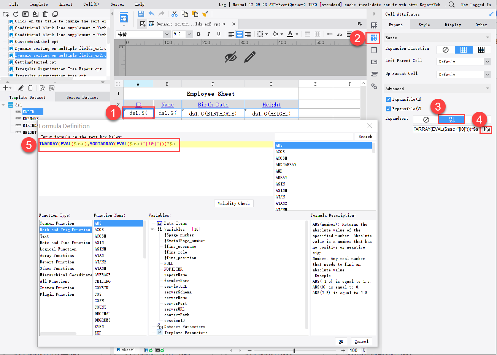Screen dimensions: 497x355
Task: Open the font name dropdown
Action: (x=167, y=34)
